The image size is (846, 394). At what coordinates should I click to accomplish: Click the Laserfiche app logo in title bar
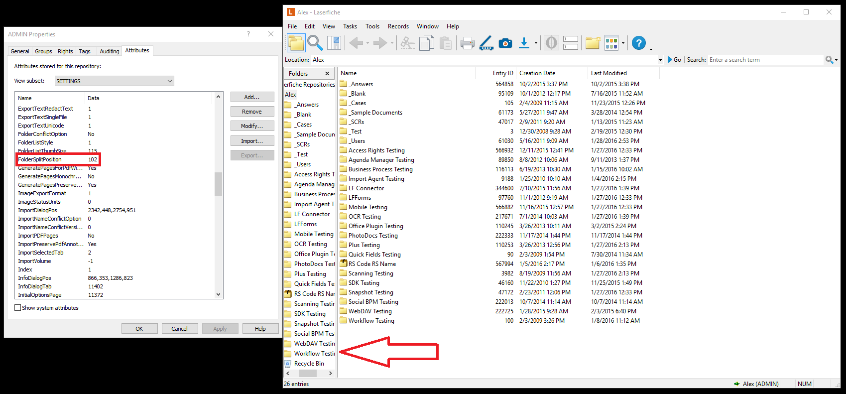pyautogui.click(x=291, y=12)
